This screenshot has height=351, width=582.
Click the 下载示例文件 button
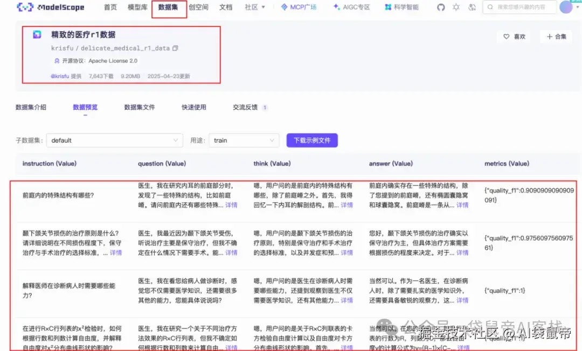pyautogui.click(x=311, y=139)
